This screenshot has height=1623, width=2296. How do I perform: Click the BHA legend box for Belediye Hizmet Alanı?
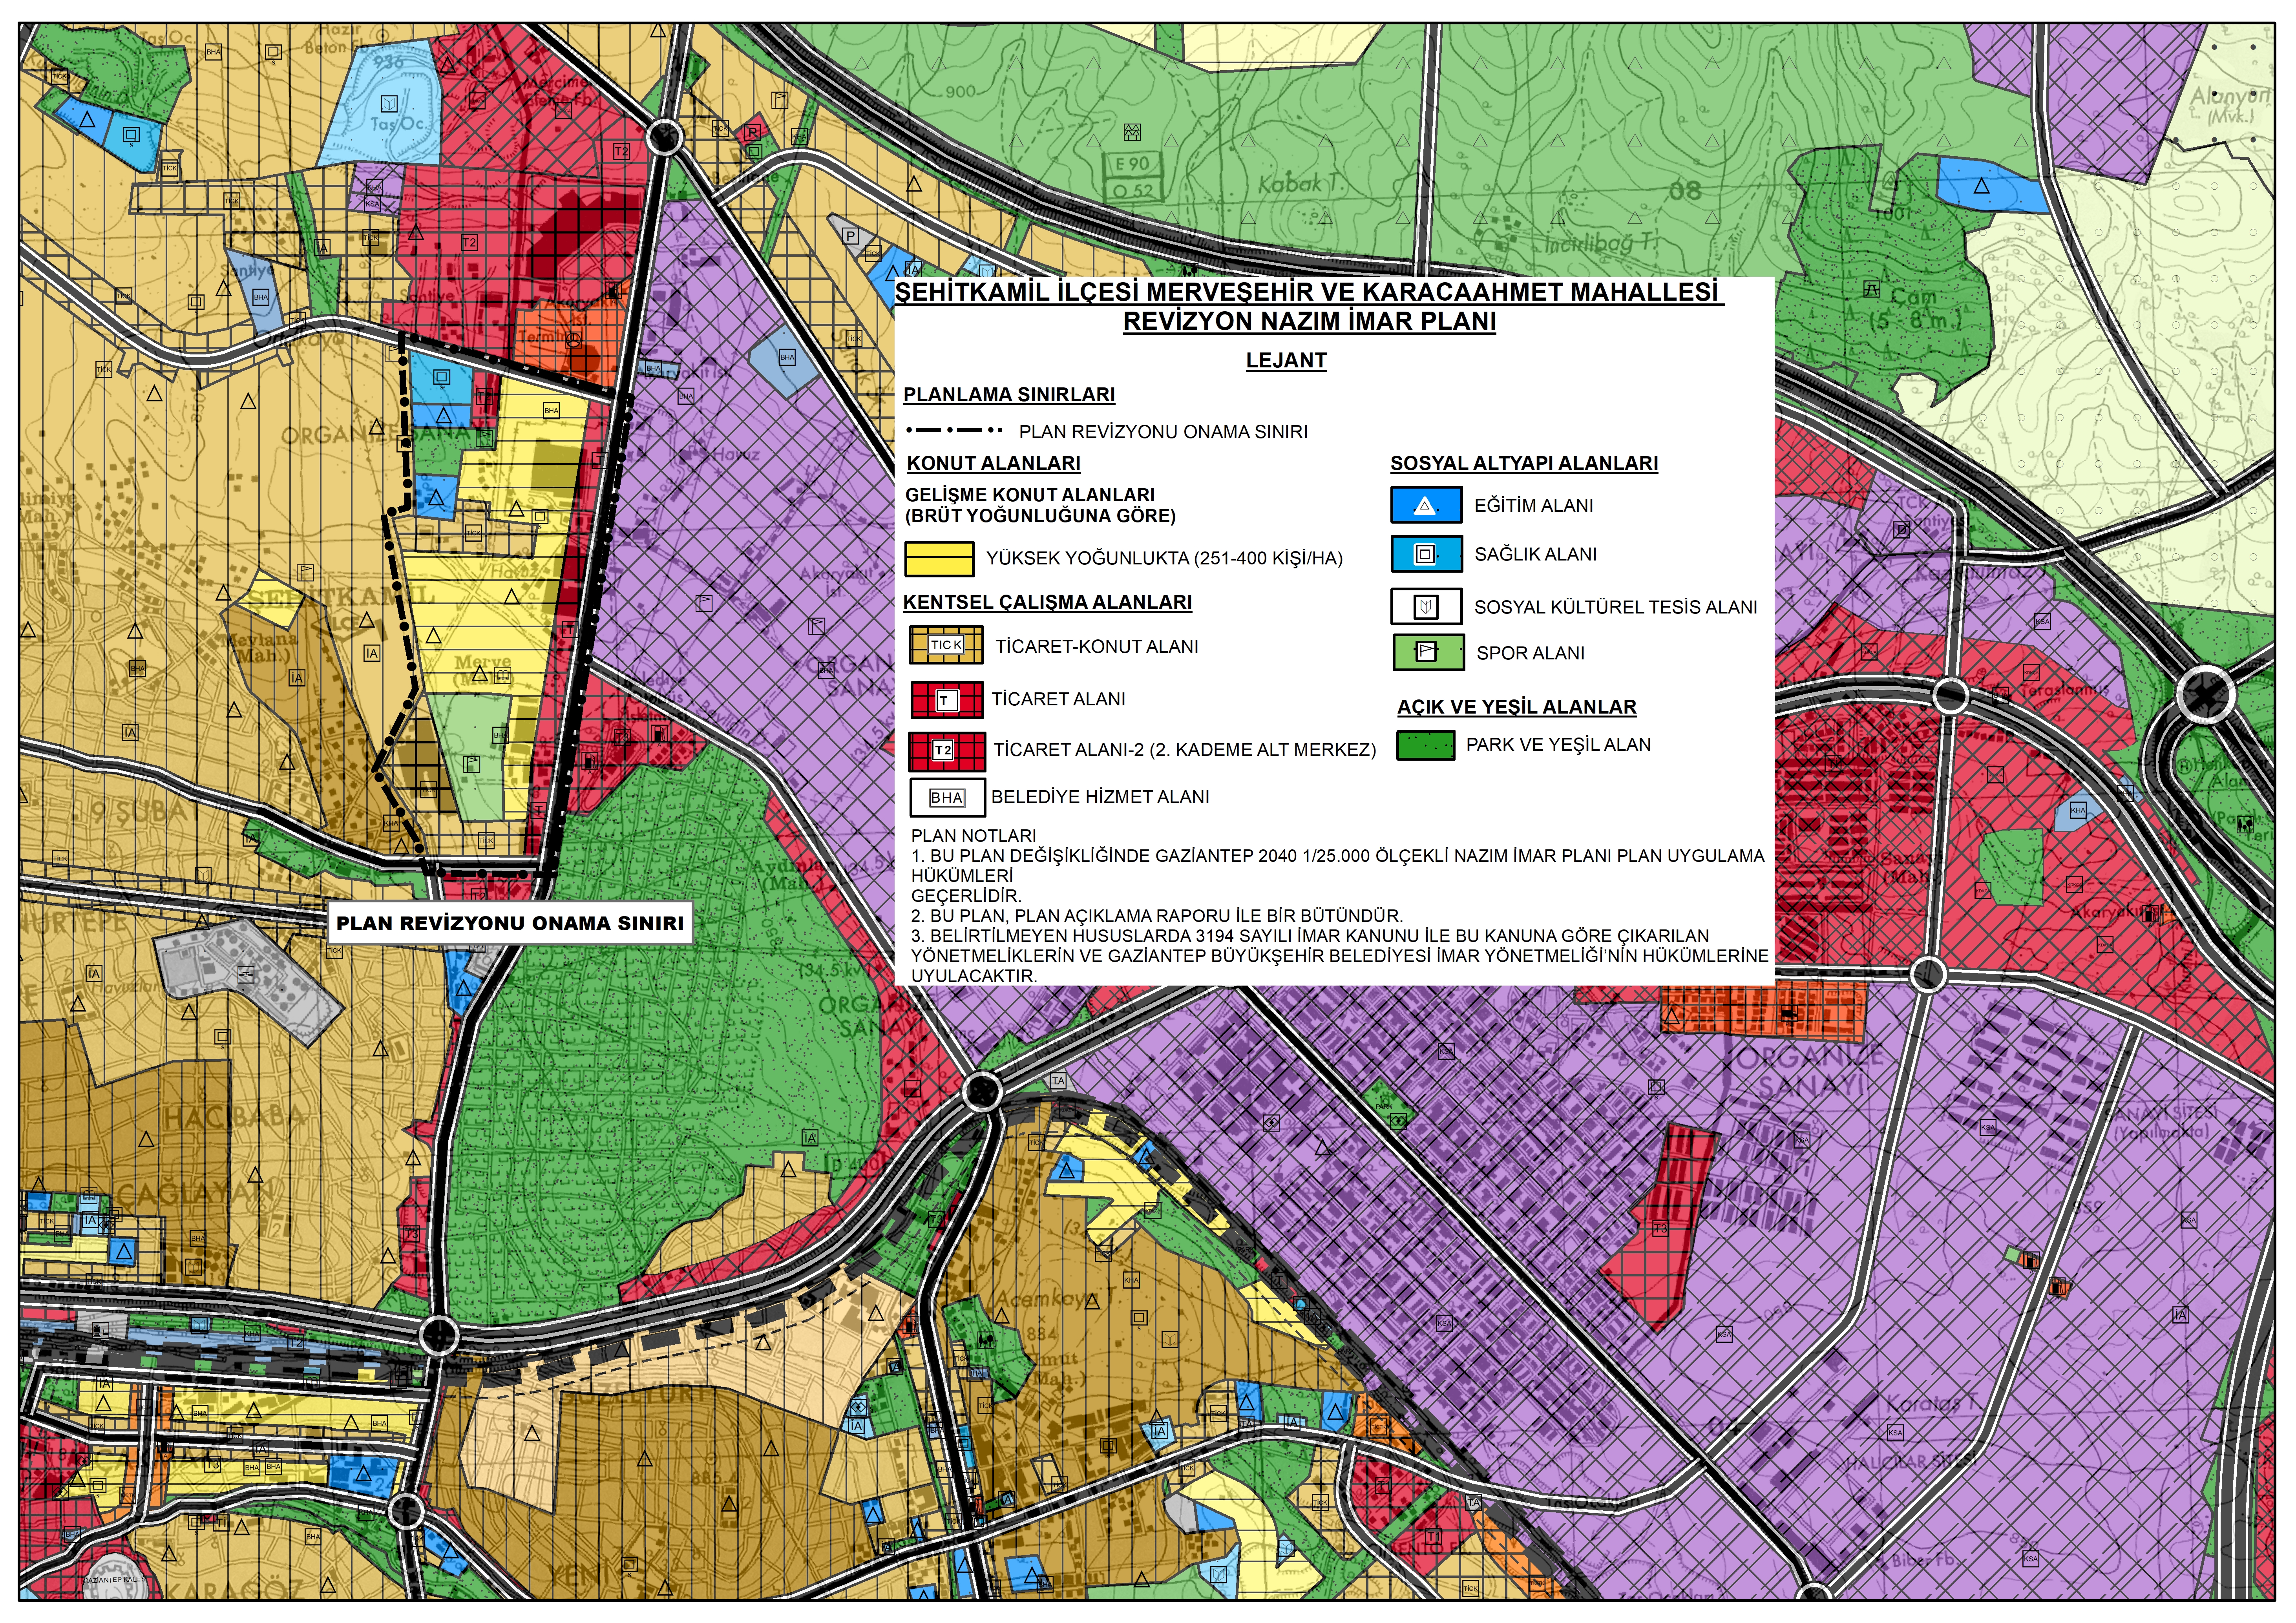(947, 798)
